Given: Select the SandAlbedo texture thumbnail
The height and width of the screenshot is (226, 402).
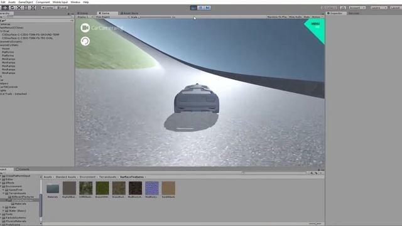Looking at the screenshot, I should (168, 190).
